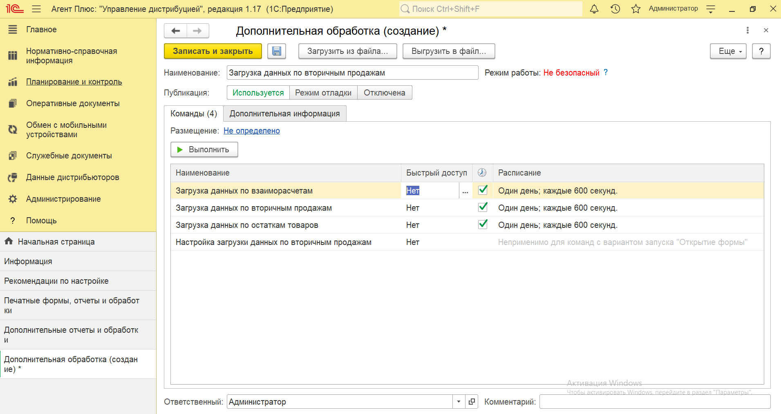Set publication to Режим отладки
This screenshot has width=781, height=414.
tap(323, 93)
